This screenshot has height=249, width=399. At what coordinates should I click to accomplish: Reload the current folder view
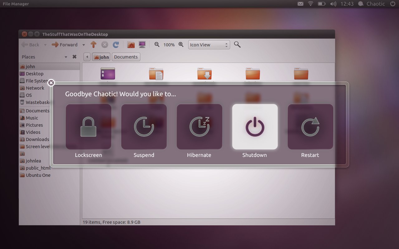click(x=116, y=45)
